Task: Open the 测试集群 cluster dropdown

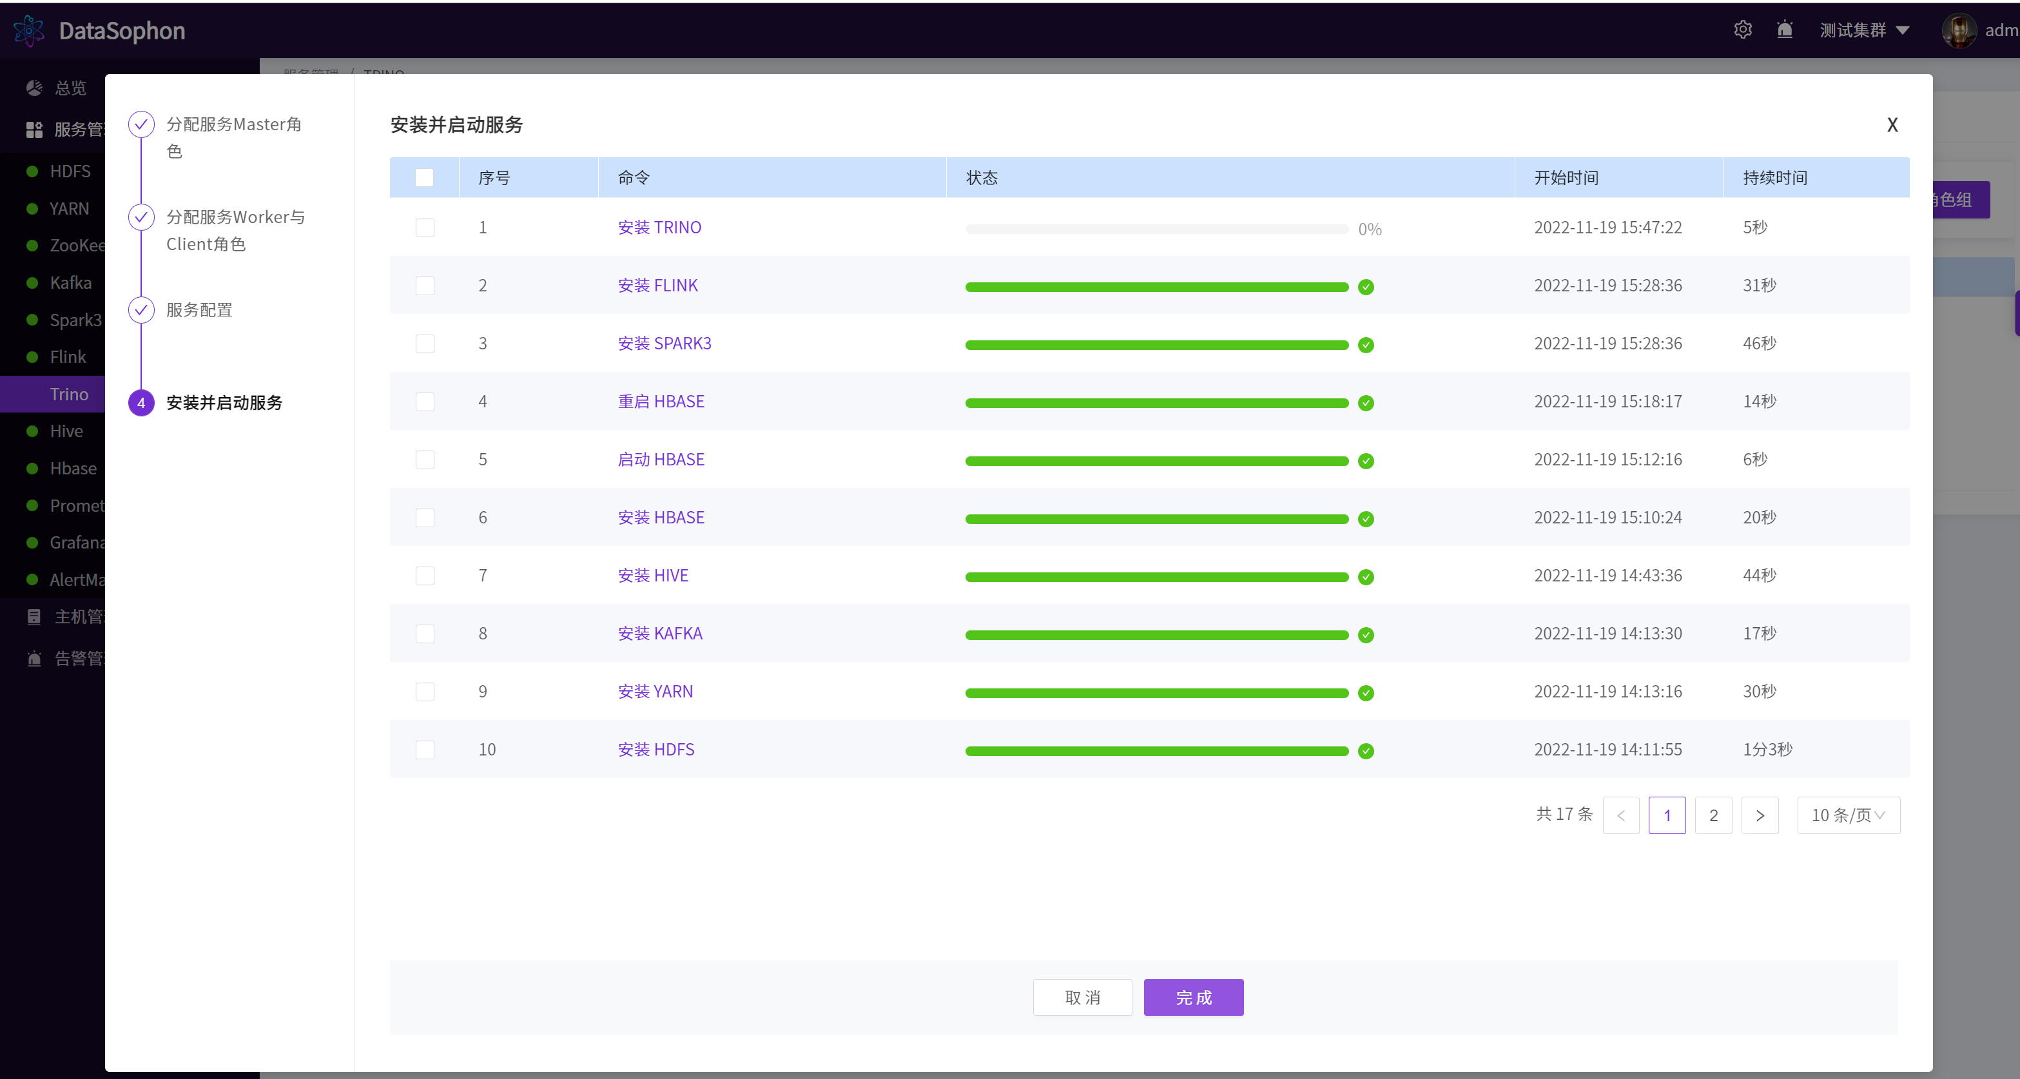Action: pyautogui.click(x=1864, y=30)
